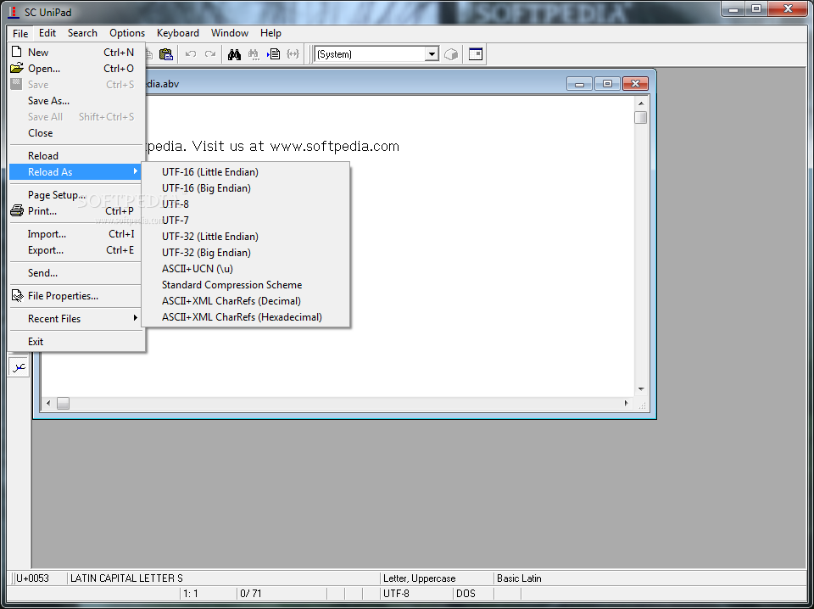Click the Undo arrow in the toolbar

click(x=191, y=54)
